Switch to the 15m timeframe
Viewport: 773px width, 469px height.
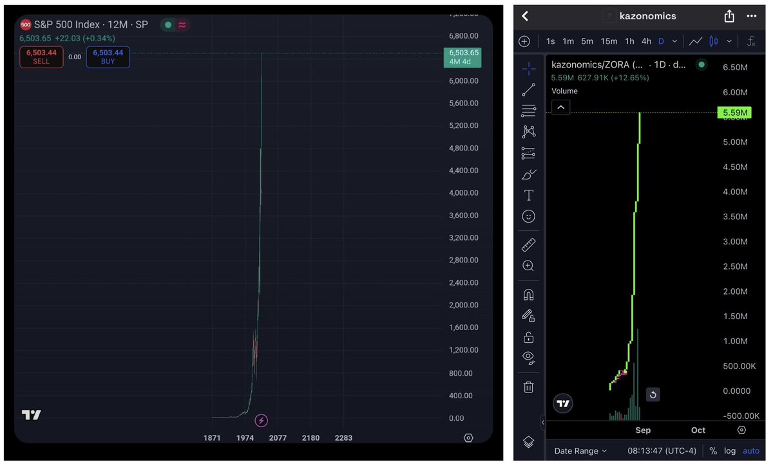coord(609,41)
